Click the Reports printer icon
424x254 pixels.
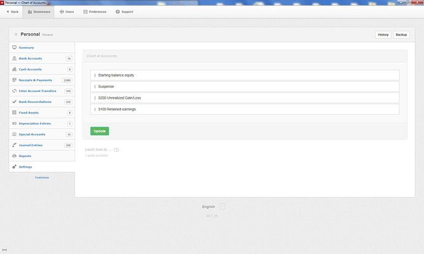(14, 156)
